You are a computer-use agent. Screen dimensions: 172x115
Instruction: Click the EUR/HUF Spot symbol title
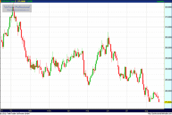point(7,1)
